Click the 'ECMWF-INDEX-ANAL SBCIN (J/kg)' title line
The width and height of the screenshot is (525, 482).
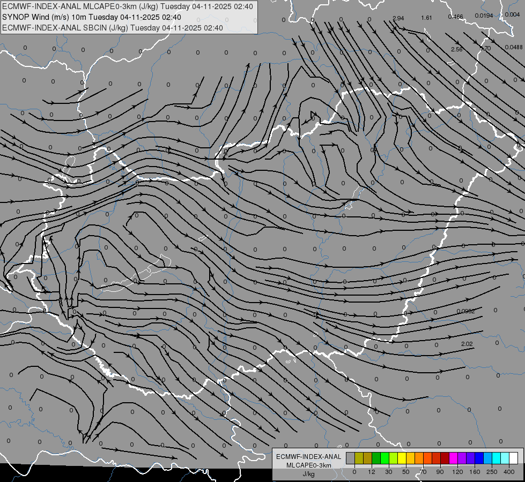112,28
